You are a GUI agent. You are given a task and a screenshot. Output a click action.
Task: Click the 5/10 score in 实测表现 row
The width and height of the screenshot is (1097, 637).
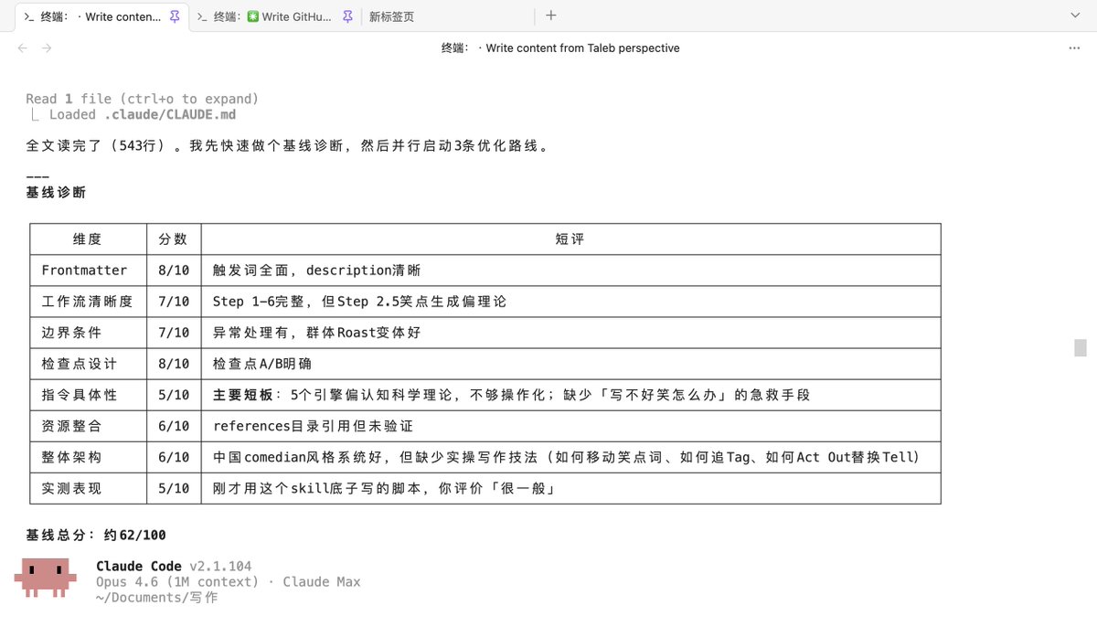[174, 488]
